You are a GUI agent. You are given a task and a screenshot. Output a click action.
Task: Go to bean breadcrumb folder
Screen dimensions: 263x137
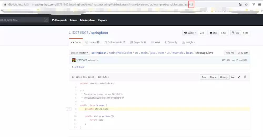click(x=189, y=53)
